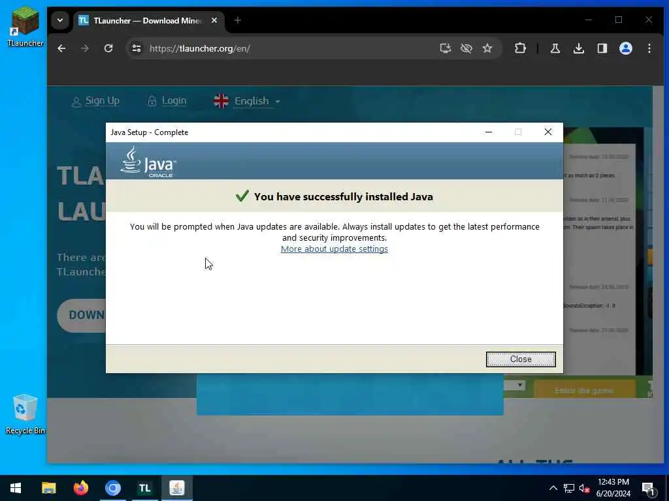Select the Recycle Bin desktop icon
The image size is (669, 501).
point(25,414)
